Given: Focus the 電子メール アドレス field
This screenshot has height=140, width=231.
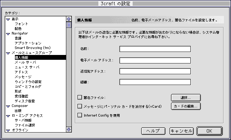Looking at the screenshot, I should (155, 61).
